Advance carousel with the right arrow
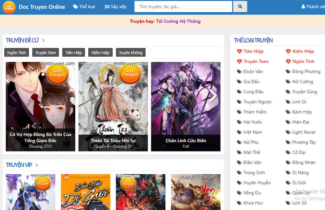The width and height of the screenshot is (325, 210). click(213, 96)
